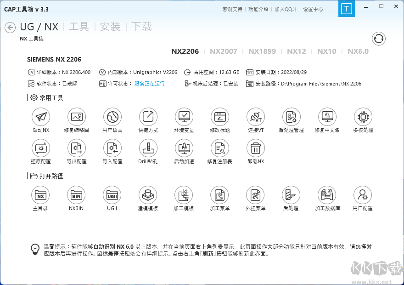Open the 主目录 NX folder icon
The width and height of the screenshot is (404, 285).
click(40, 195)
